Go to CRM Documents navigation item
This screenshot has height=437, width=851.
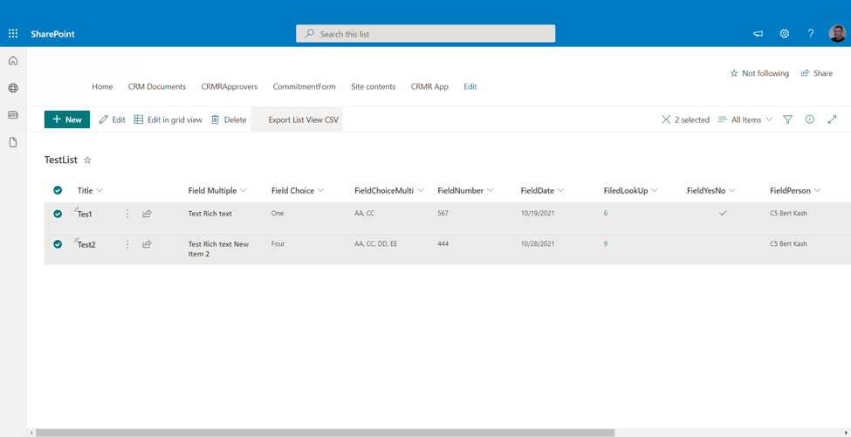pos(156,86)
